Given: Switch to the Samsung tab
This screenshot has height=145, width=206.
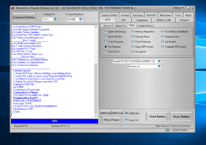Looking at the screenshot, I should click(x=137, y=15).
